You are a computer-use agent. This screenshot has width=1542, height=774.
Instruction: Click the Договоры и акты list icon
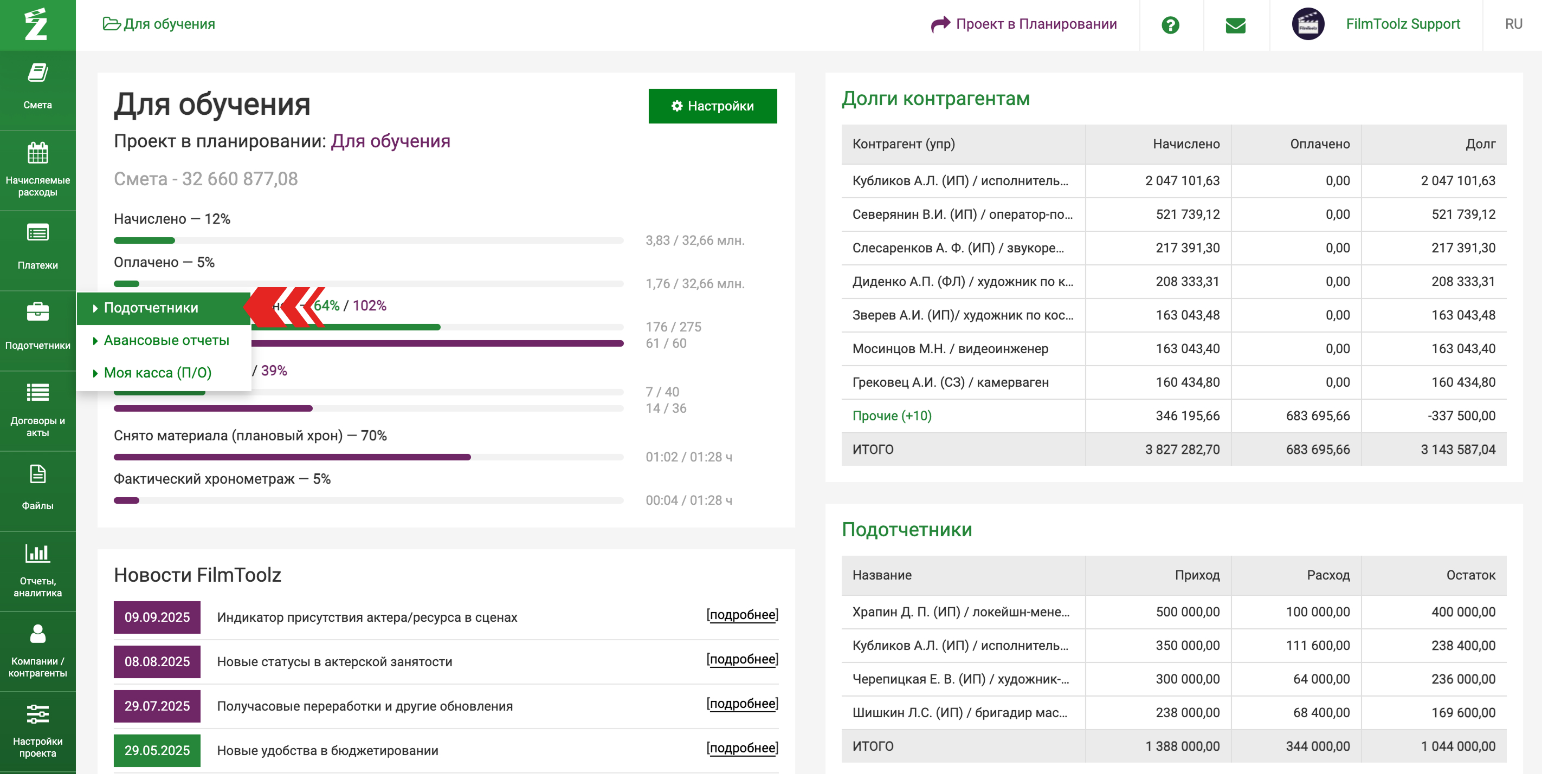point(38,392)
